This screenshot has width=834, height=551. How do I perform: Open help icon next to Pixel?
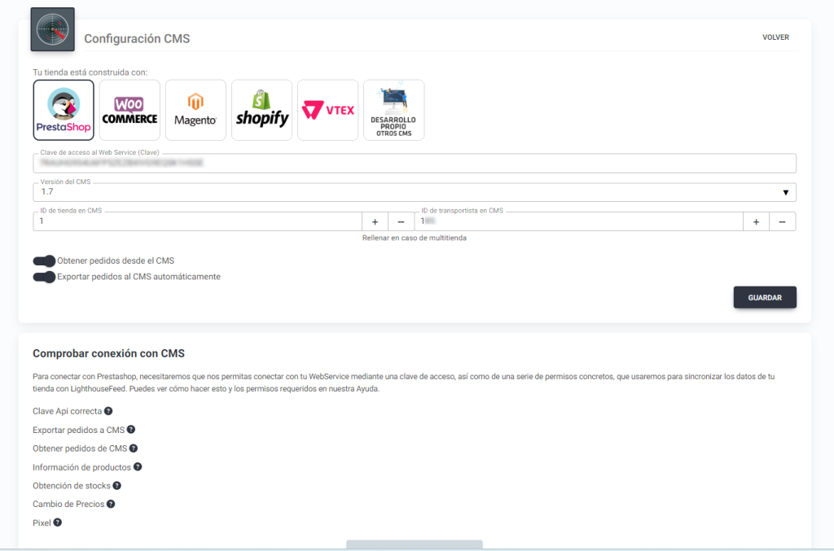[x=58, y=523]
